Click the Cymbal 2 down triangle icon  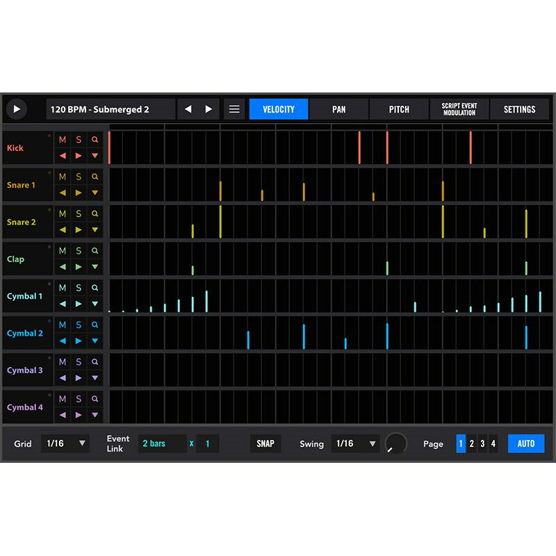95,341
